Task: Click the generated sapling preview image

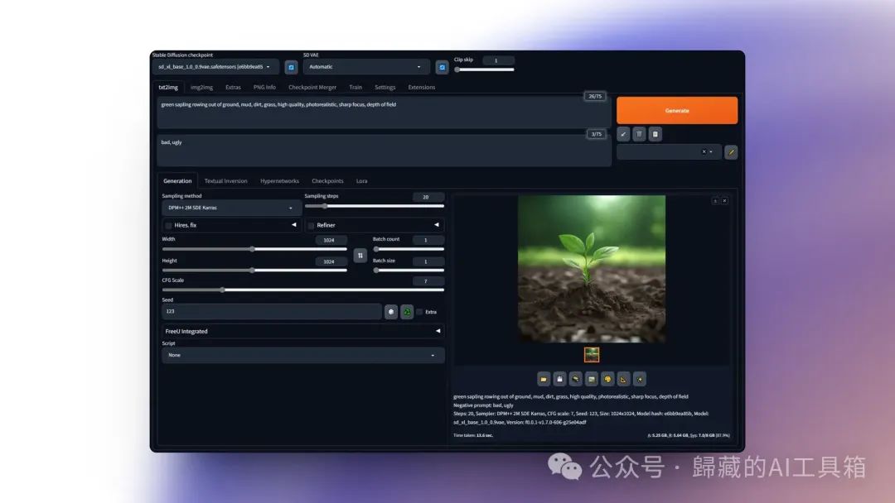Action: tap(592, 269)
